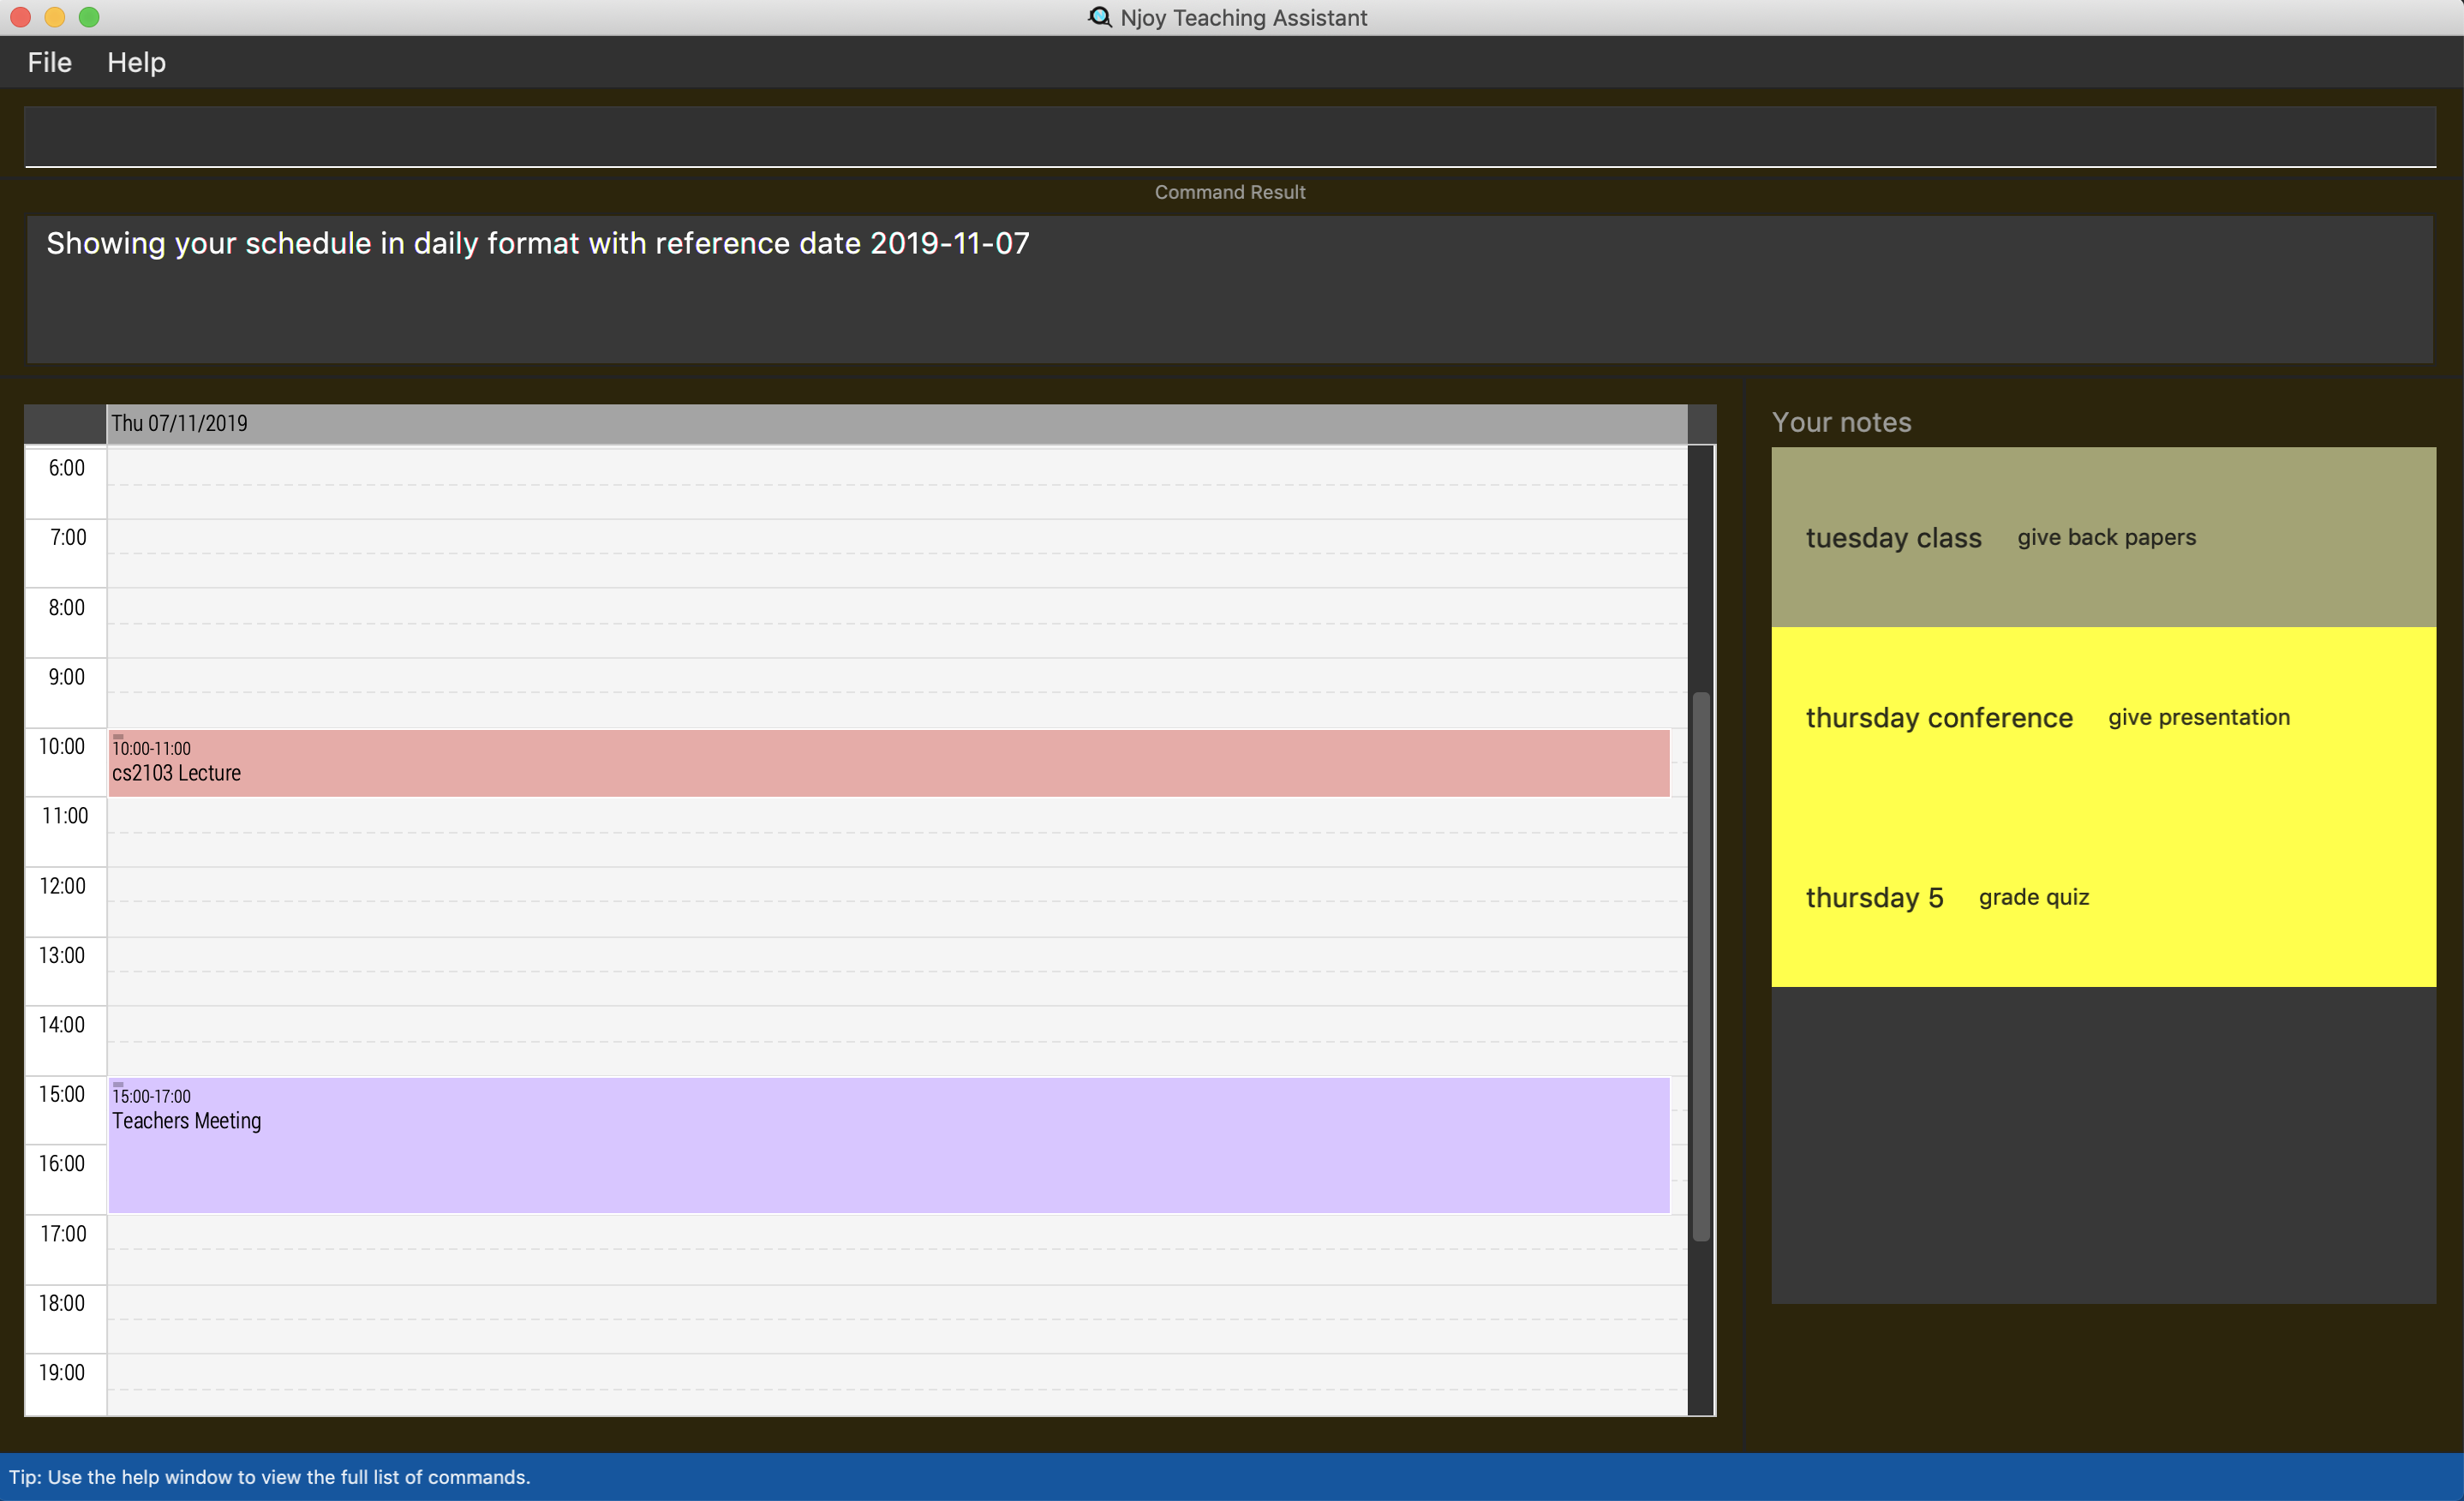Click the Command Result label

pos(1230,192)
